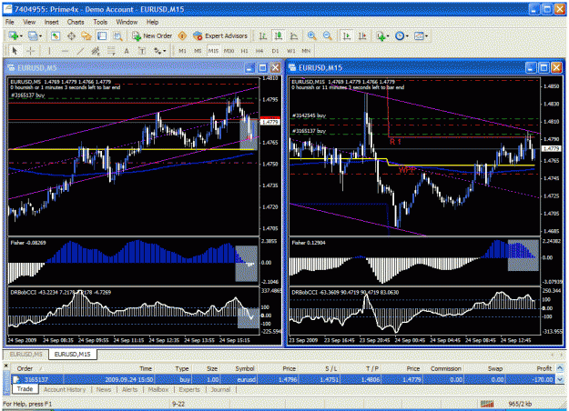Viewport: 569px width, 411px height.
Task: Select the vertical line drawing tool
Action: click(50, 51)
